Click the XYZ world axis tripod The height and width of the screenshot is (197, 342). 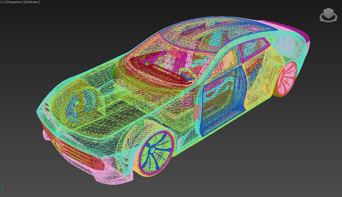(x=6, y=188)
